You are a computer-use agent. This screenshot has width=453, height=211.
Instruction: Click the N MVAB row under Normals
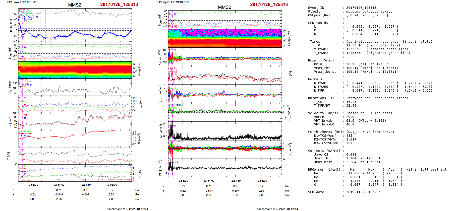(320, 83)
